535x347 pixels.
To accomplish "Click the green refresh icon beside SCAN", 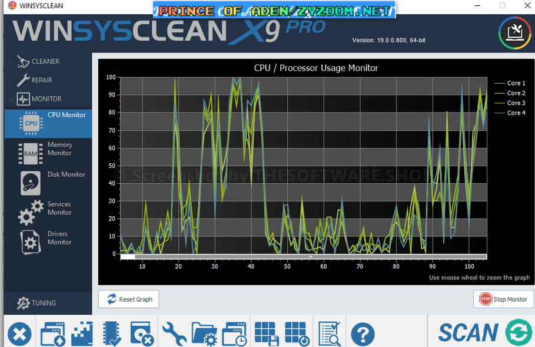I will click(x=519, y=332).
